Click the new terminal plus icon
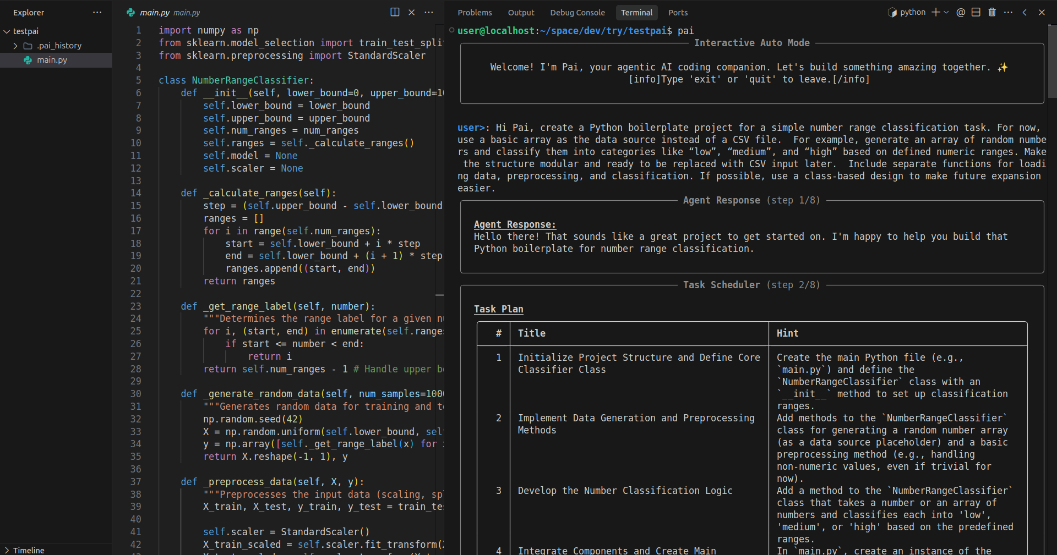 (x=935, y=12)
